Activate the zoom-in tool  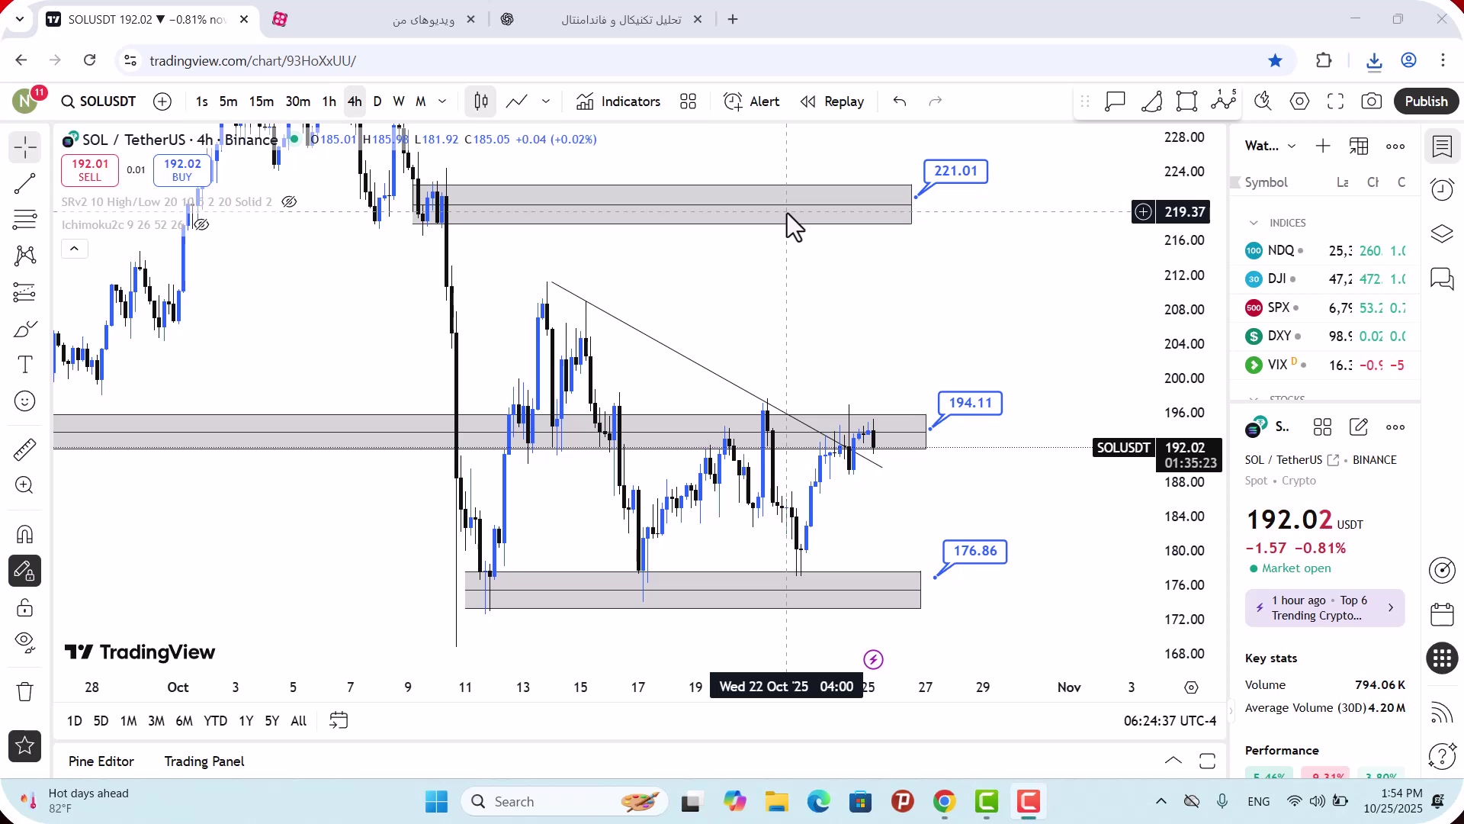(24, 485)
